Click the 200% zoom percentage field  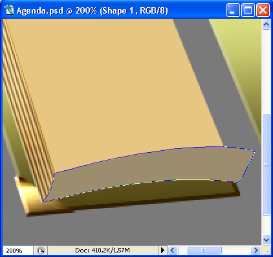pos(17,251)
